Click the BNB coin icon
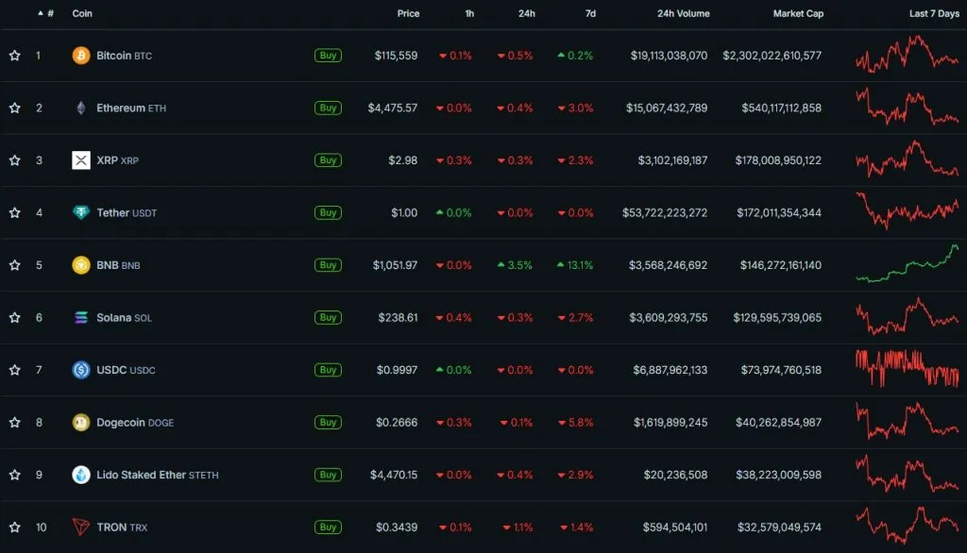The height and width of the screenshot is (553, 967). tap(81, 265)
